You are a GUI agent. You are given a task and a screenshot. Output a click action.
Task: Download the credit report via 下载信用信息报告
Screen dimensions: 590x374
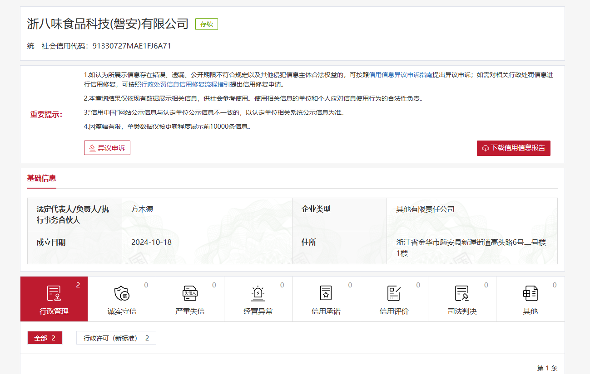pyautogui.click(x=513, y=148)
